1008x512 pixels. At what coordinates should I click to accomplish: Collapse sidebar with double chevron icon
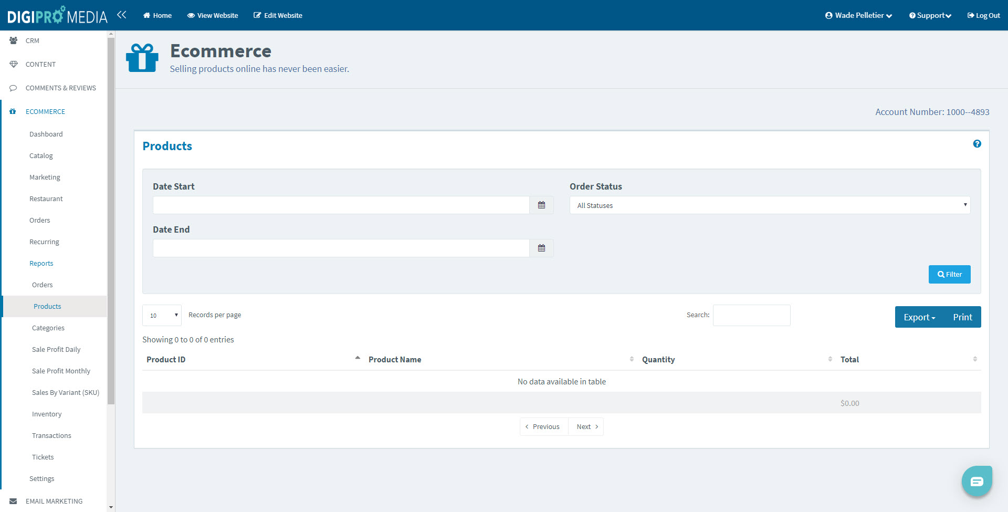122,15
